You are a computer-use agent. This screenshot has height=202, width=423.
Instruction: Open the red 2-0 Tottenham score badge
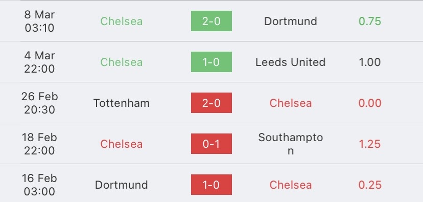(211, 103)
